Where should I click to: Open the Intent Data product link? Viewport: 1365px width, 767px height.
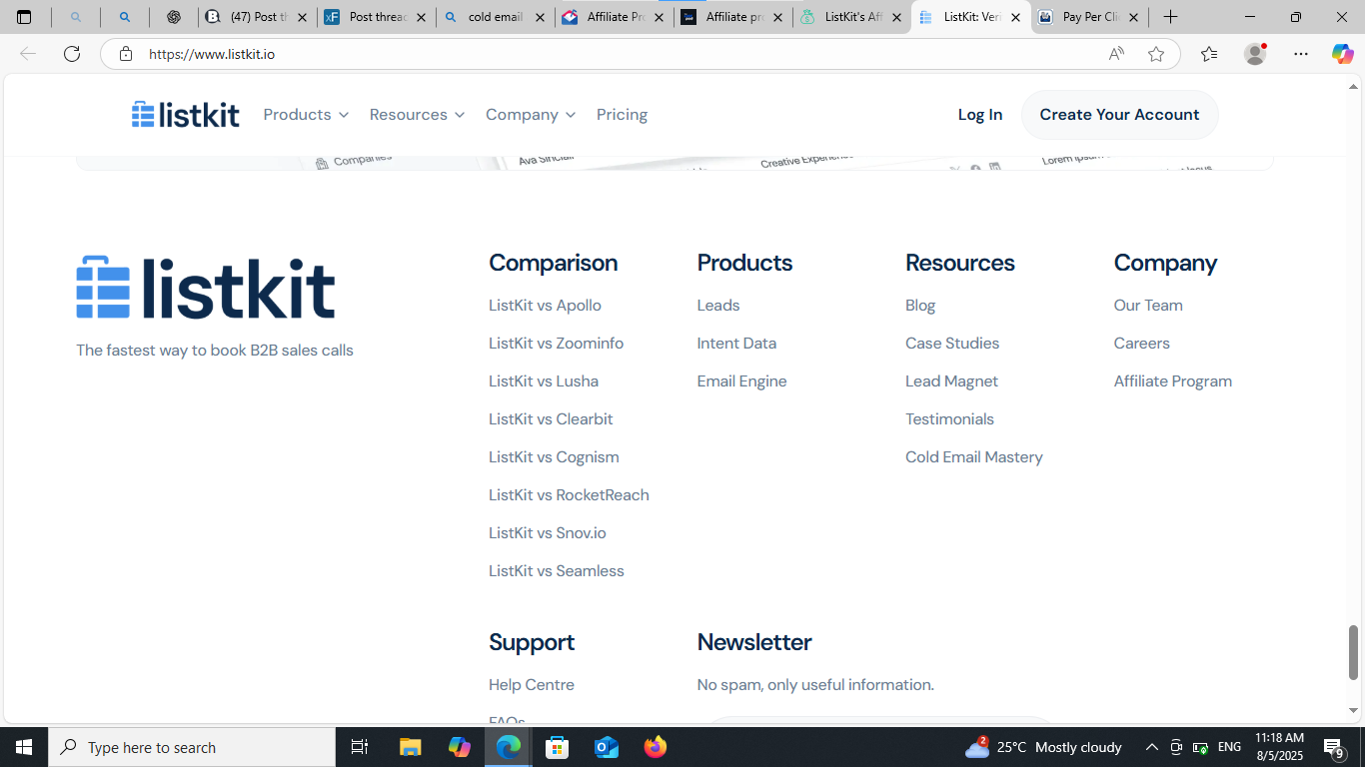pyautogui.click(x=736, y=344)
